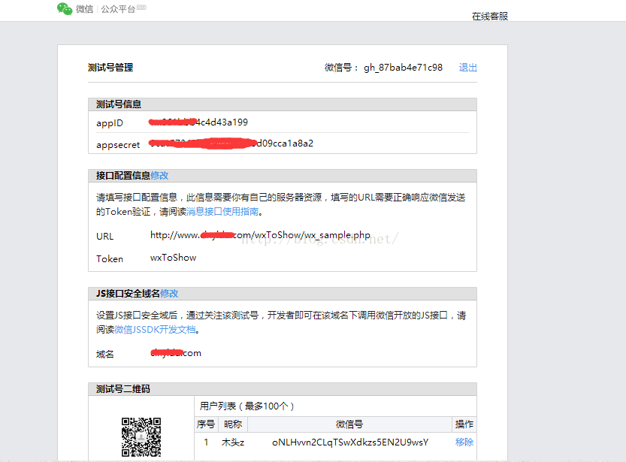
Task: Click the 公众平台 title text in header
Action: tap(118, 10)
